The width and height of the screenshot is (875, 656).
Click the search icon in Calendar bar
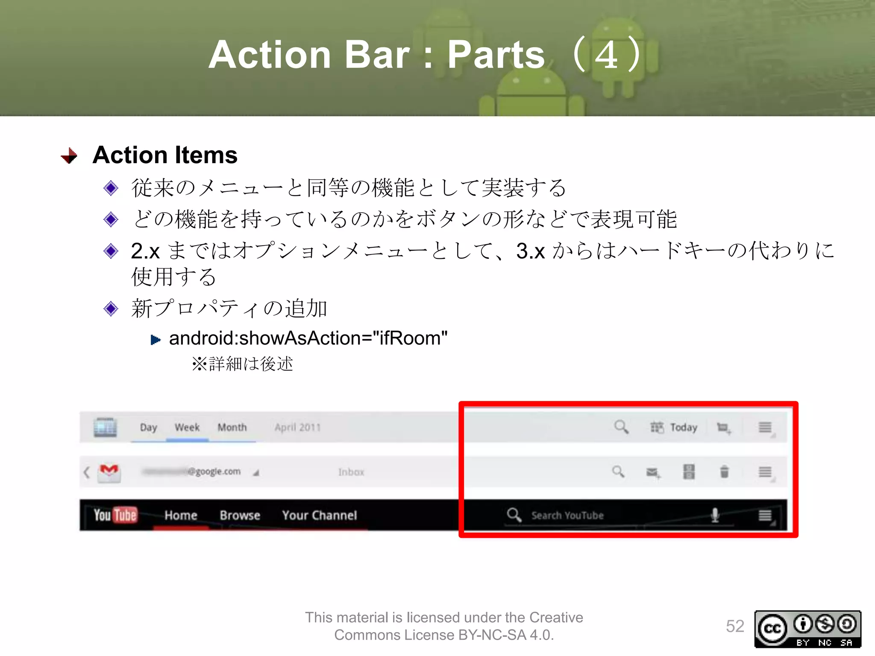click(621, 427)
